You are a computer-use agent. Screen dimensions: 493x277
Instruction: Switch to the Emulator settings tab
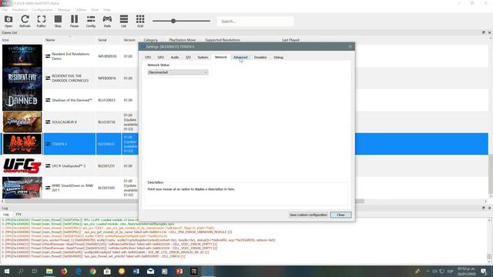[260, 58]
